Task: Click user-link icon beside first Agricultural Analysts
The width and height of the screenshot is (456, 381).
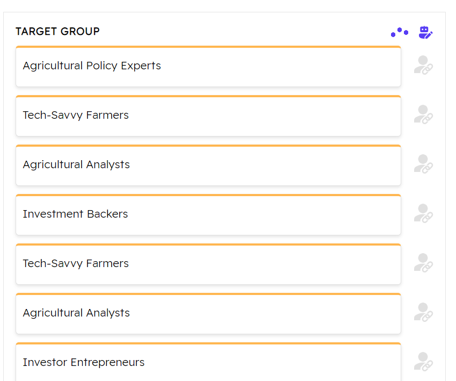Action: pos(423,164)
